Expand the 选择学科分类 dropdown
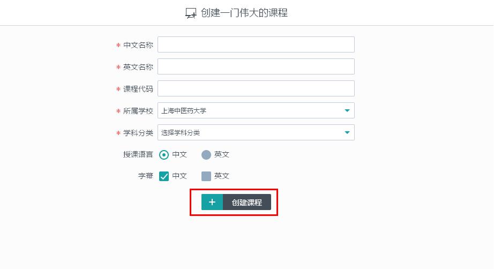This screenshot has width=494, height=269. 252,133
